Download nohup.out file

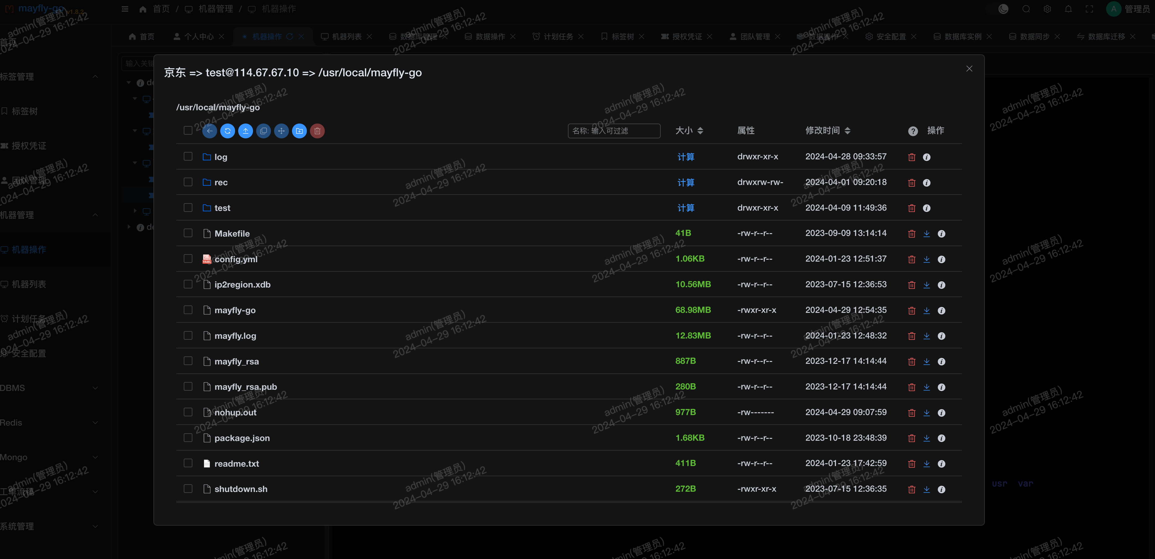pyautogui.click(x=926, y=412)
